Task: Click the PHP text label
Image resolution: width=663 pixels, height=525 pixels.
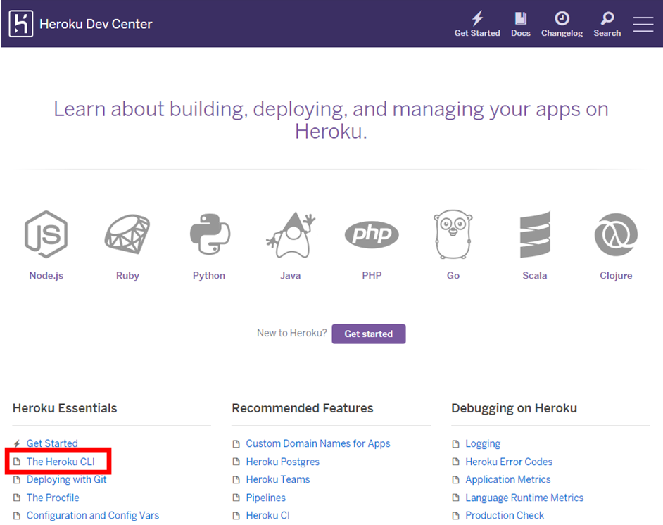Action: (372, 276)
